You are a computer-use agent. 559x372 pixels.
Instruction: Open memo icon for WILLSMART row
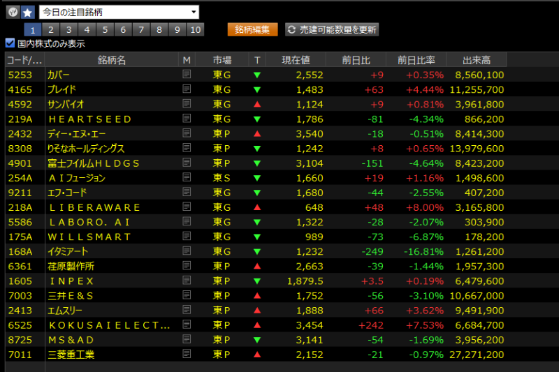[187, 236]
